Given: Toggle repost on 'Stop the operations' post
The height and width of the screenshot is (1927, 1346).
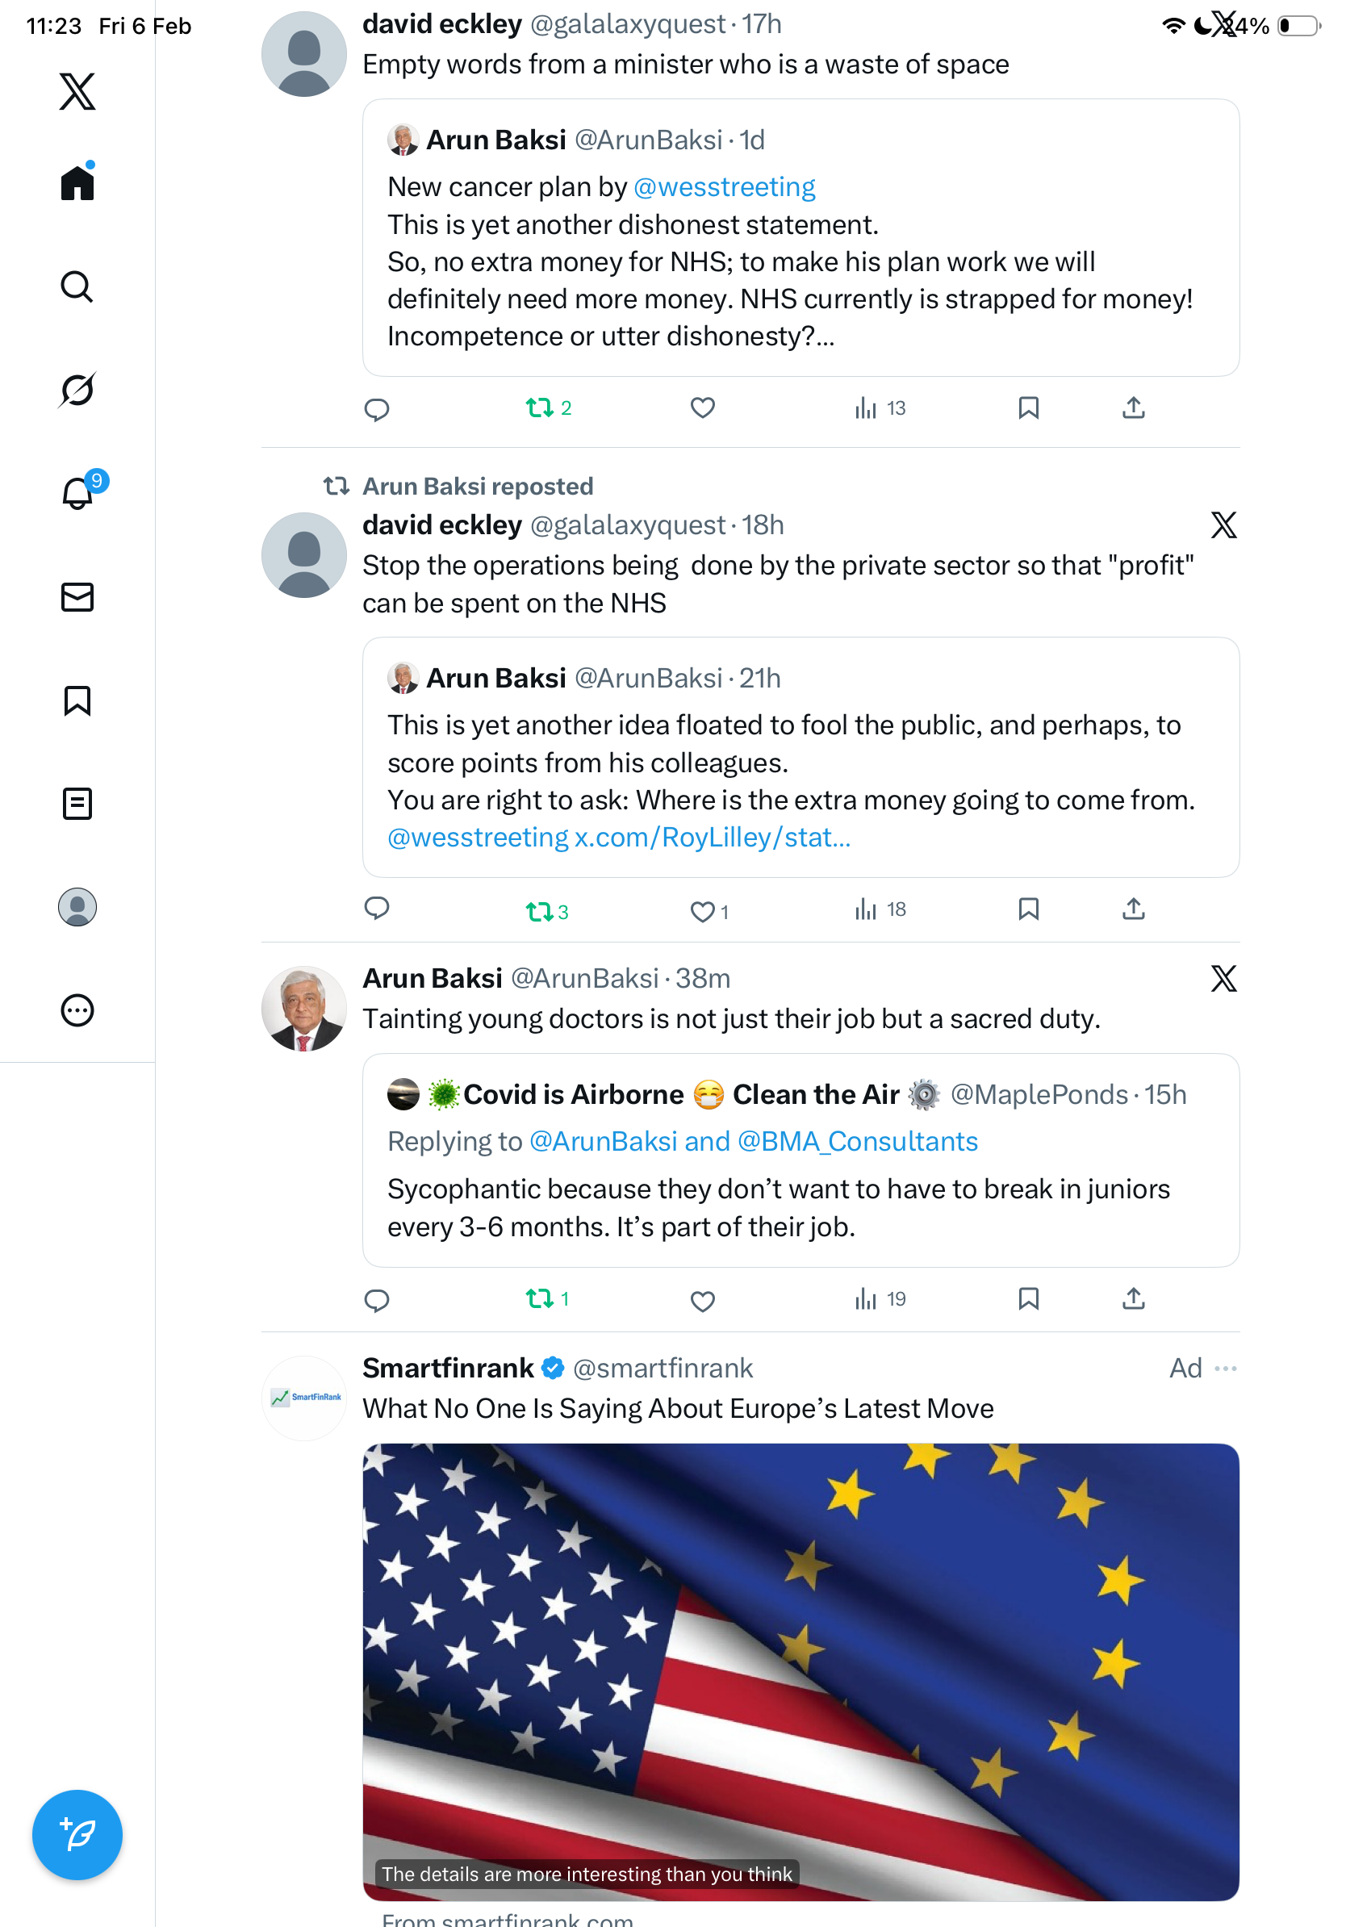Looking at the screenshot, I should [539, 910].
